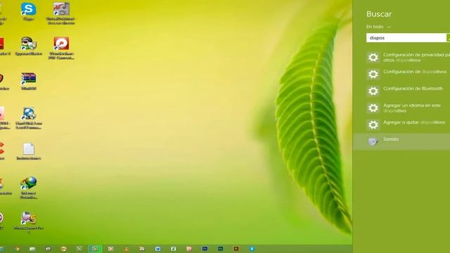
Task: Open Adobe Illustrator from the taskbar
Action: [x=236, y=249]
